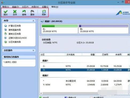This screenshot has width=130, height=98.
Task: Select the highlighted D: row in table
Action: tap(85, 70)
